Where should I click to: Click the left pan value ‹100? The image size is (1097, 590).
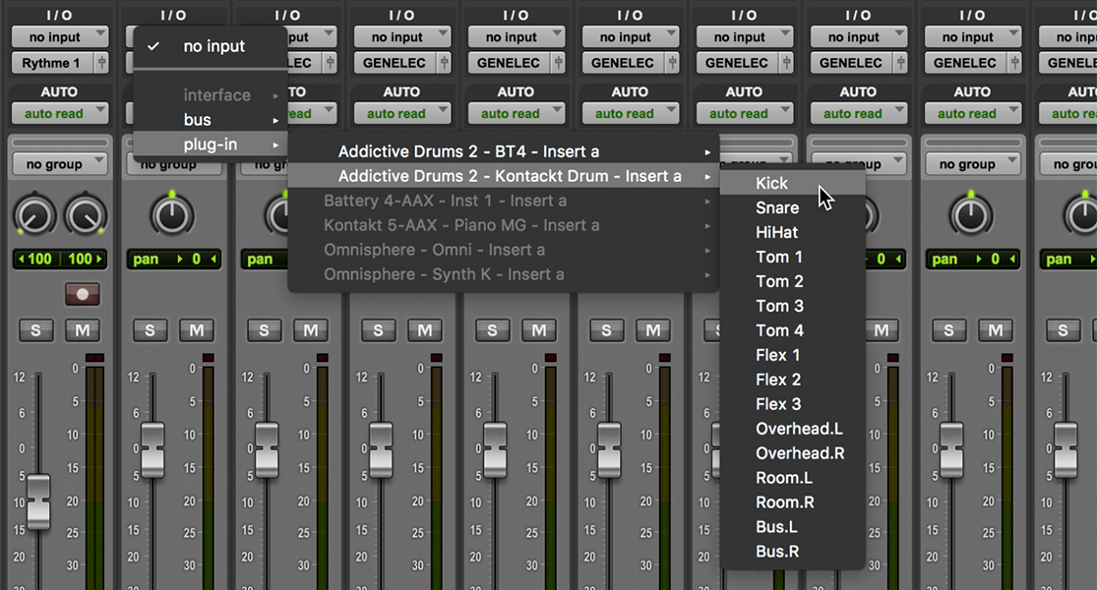[x=36, y=260]
